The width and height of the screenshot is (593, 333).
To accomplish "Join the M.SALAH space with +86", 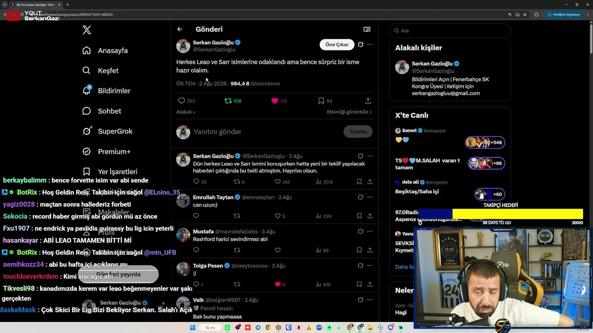I will click(486, 163).
